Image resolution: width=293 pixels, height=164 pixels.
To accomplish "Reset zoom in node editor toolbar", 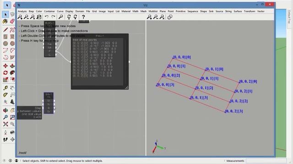I will tap(33, 17).
